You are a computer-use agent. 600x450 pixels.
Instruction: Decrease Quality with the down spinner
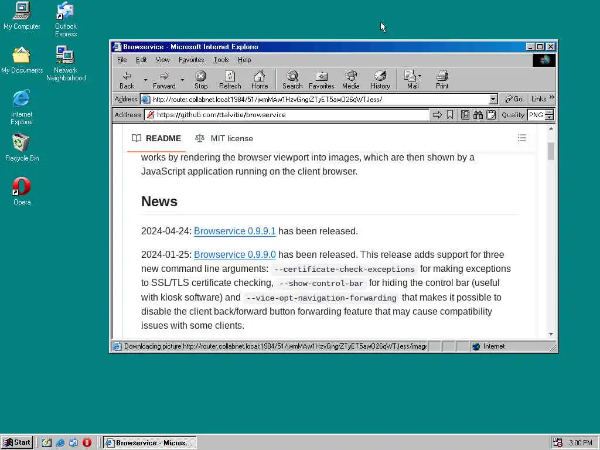pos(549,117)
